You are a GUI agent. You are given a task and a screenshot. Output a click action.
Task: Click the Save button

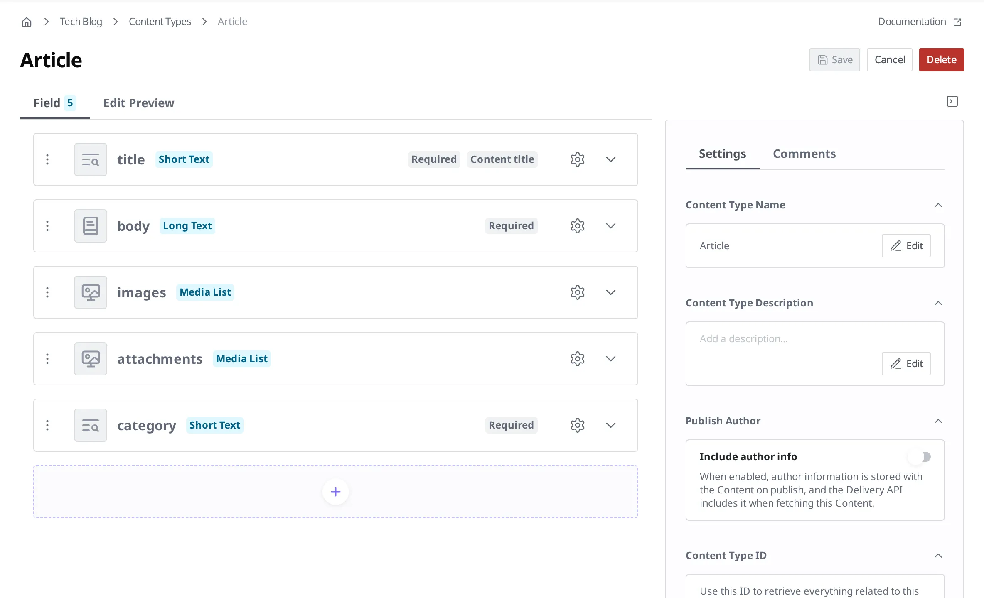[x=835, y=60]
